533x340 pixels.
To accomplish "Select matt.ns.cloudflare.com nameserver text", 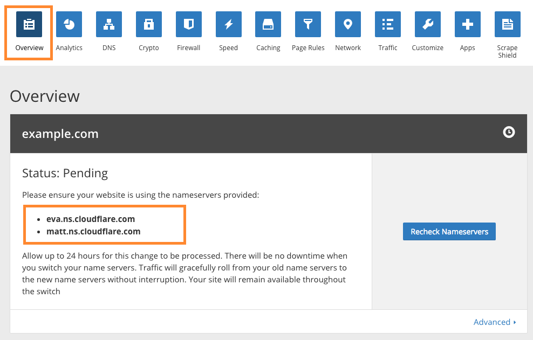I will pos(93,232).
